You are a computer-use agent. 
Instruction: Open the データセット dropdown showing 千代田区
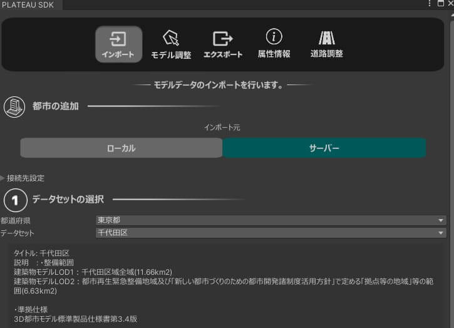(271, 233)
